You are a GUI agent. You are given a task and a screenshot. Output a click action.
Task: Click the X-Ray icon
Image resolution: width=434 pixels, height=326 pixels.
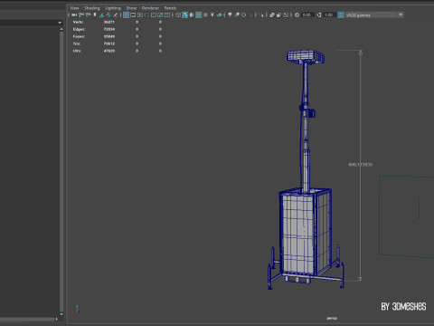272,14
